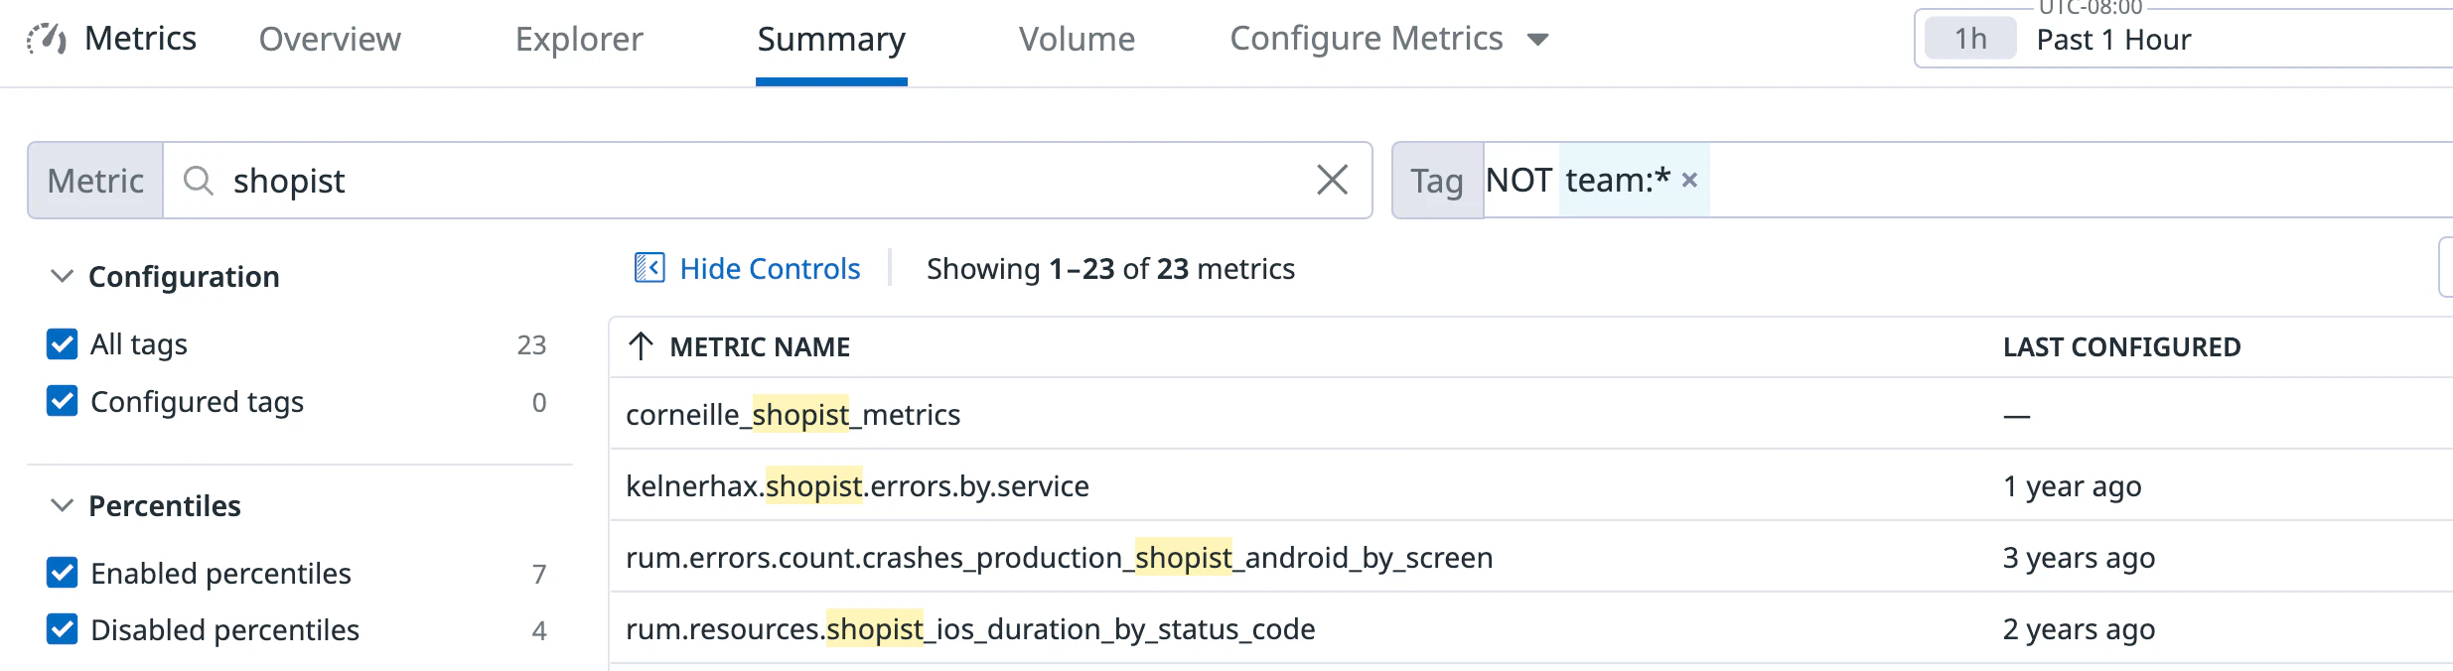Open rum.resources.shopist_ios_duration_by_status_code metric
Viewport: 2453px width, 671px height.
tap(970, 628)
